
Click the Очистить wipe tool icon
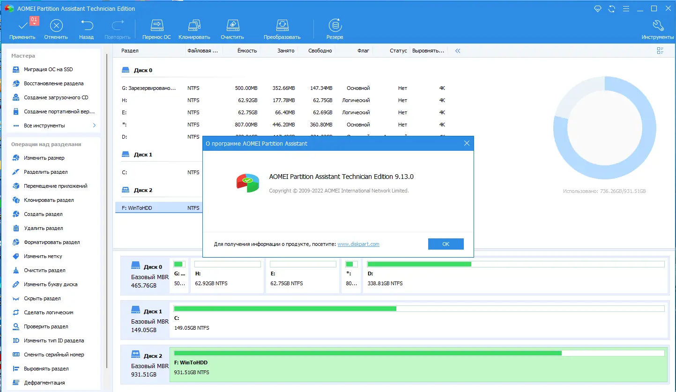click(x=232, y=28)
